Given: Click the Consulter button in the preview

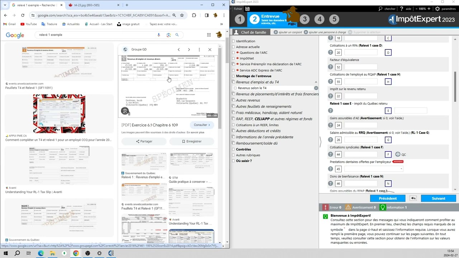Looking at the screenshot, I should (x=203, y=125).
